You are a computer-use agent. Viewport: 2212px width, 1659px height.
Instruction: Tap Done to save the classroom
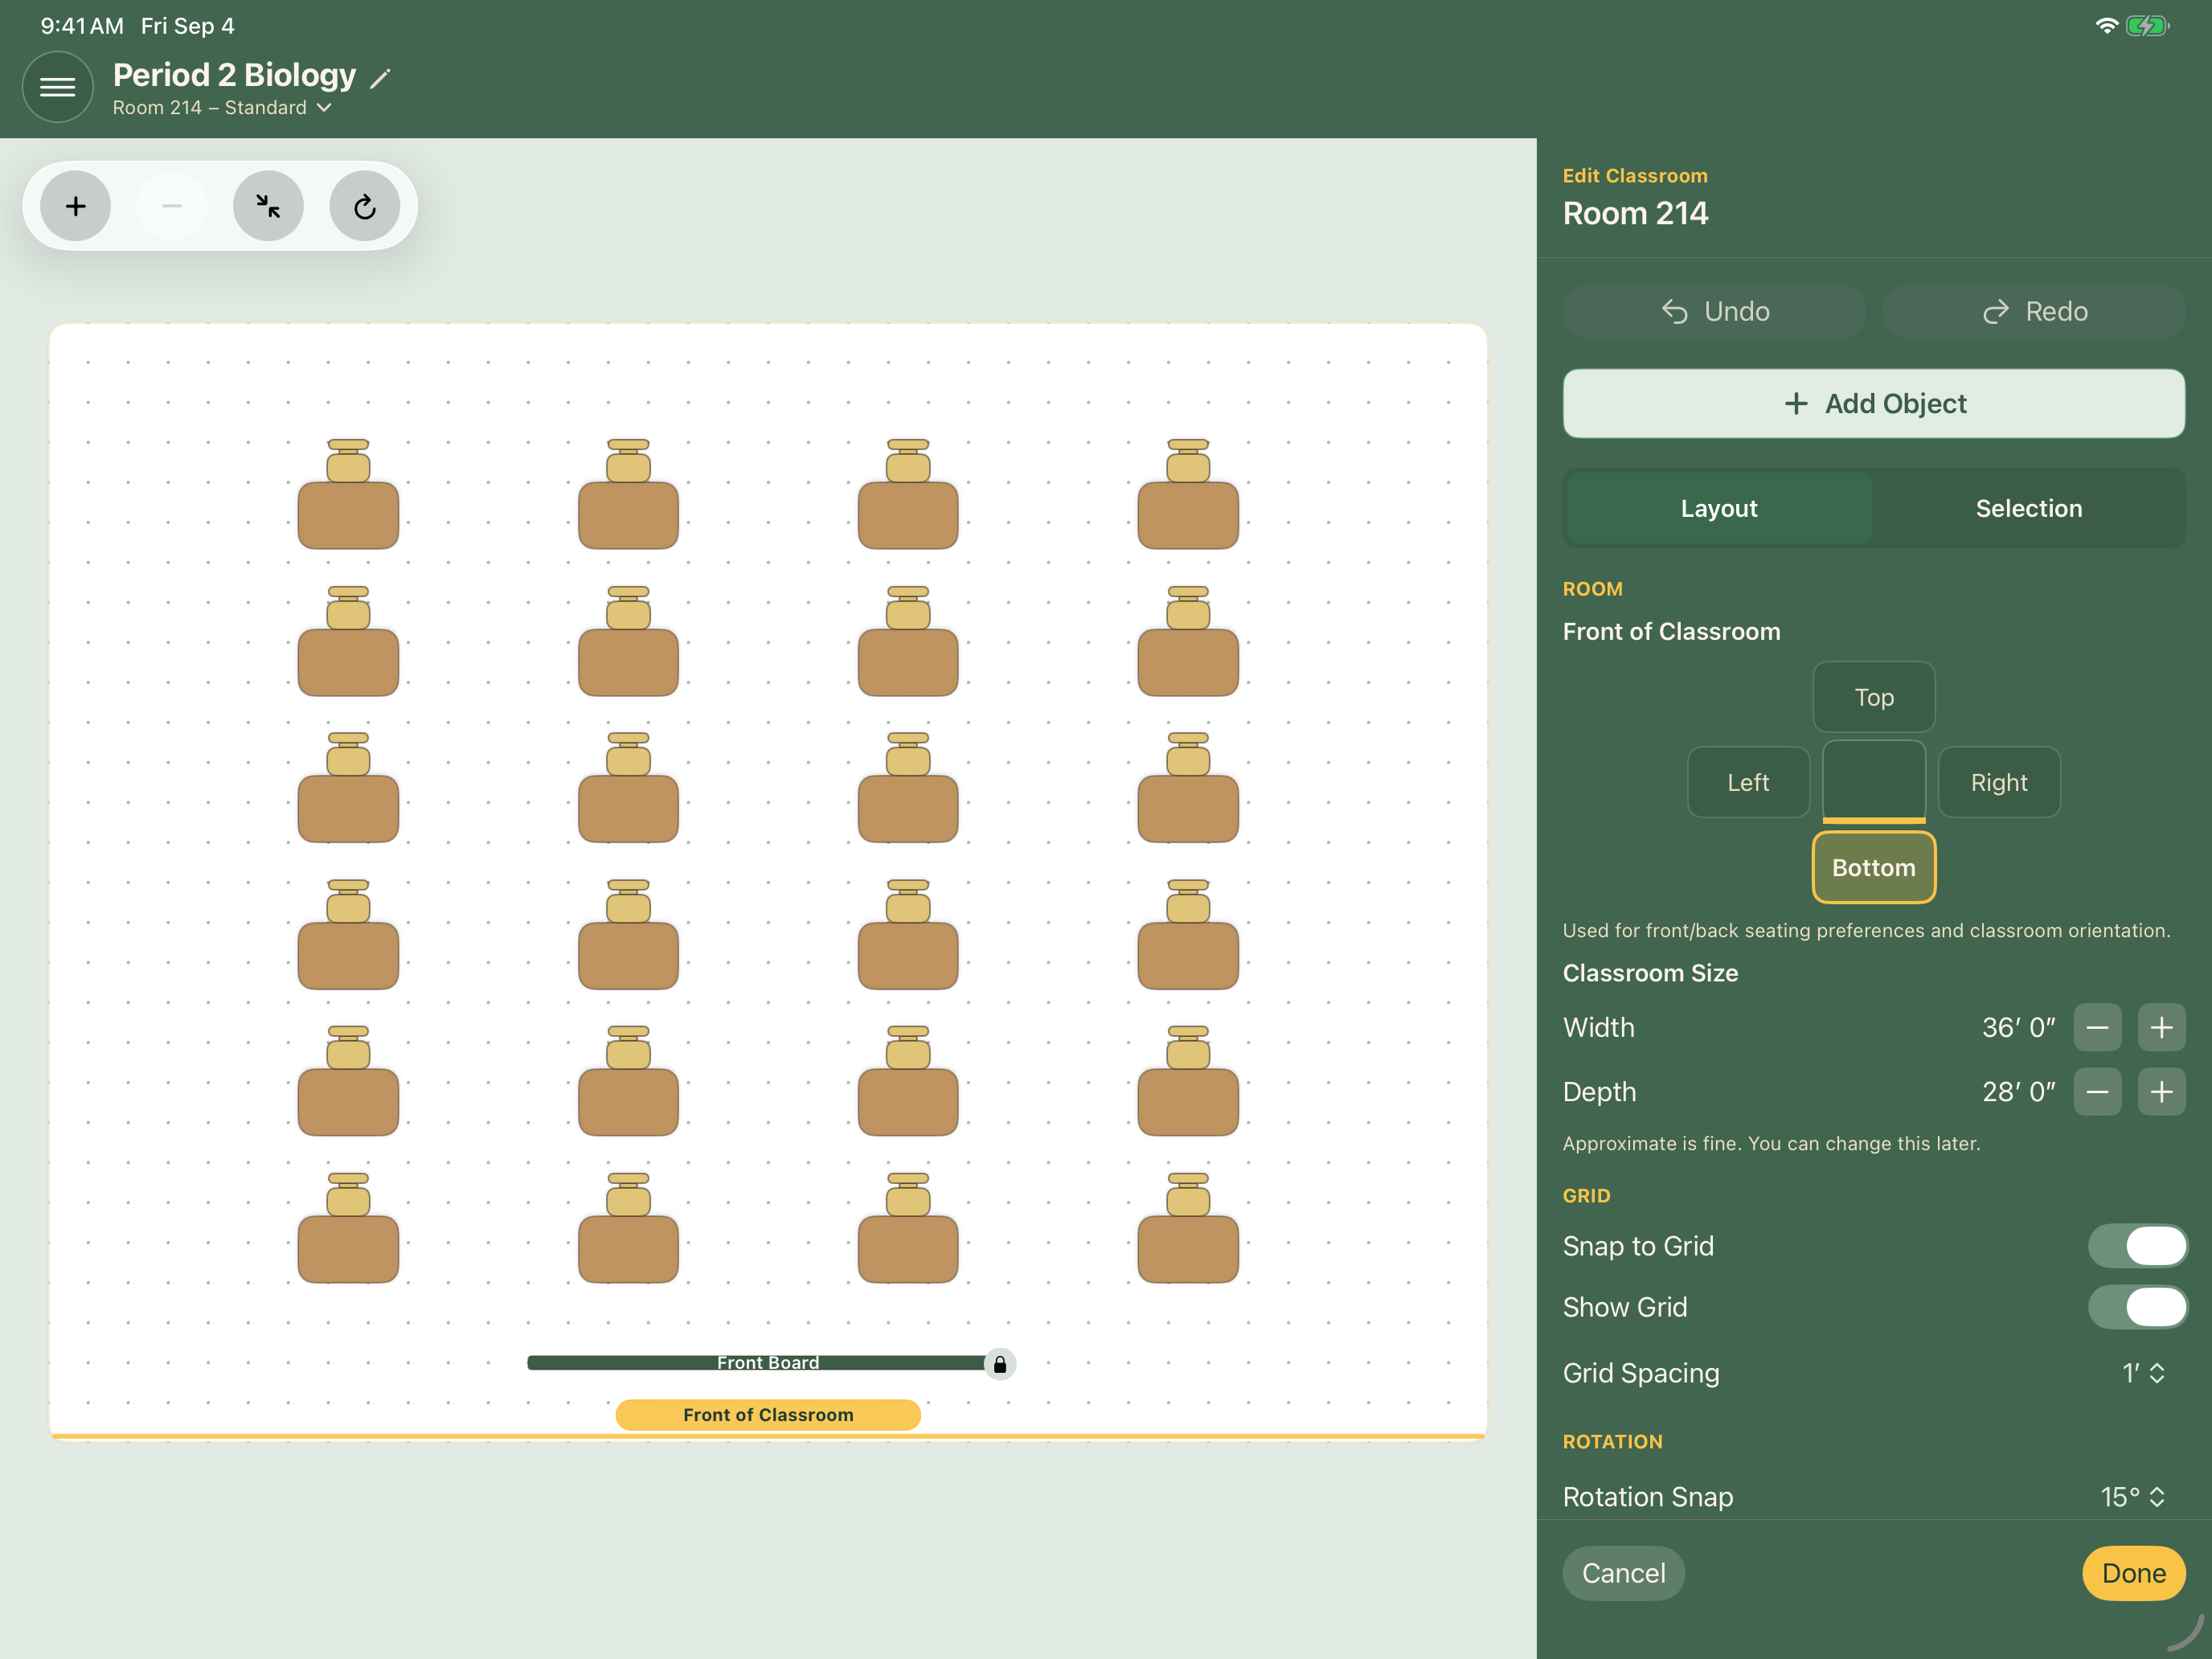point(2133,1573)
